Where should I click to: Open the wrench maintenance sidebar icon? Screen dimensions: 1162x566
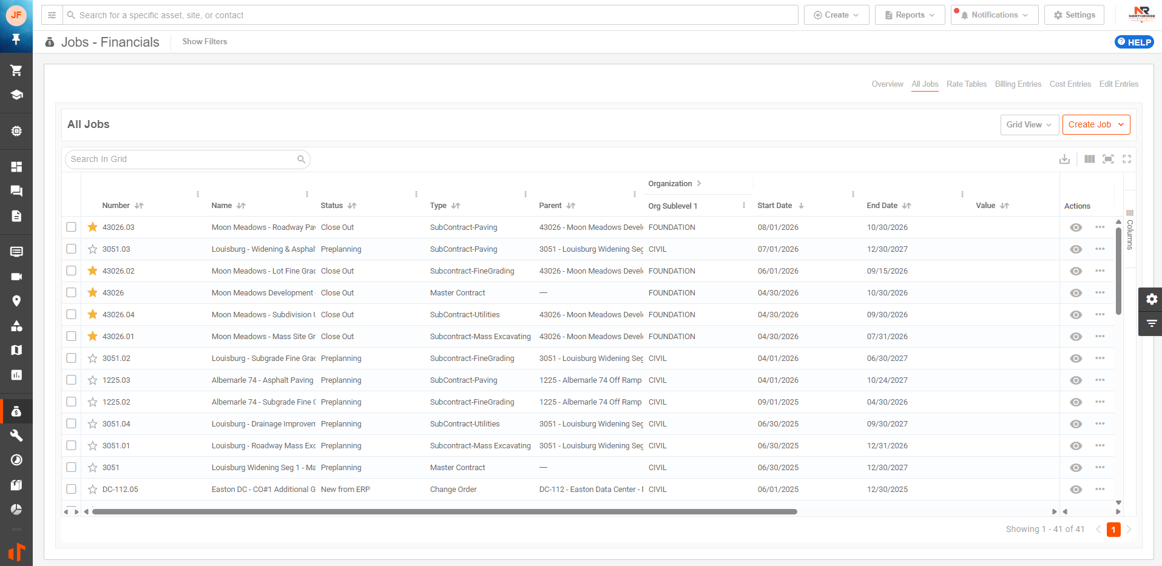pyautogui.click(x=16, y=436)
